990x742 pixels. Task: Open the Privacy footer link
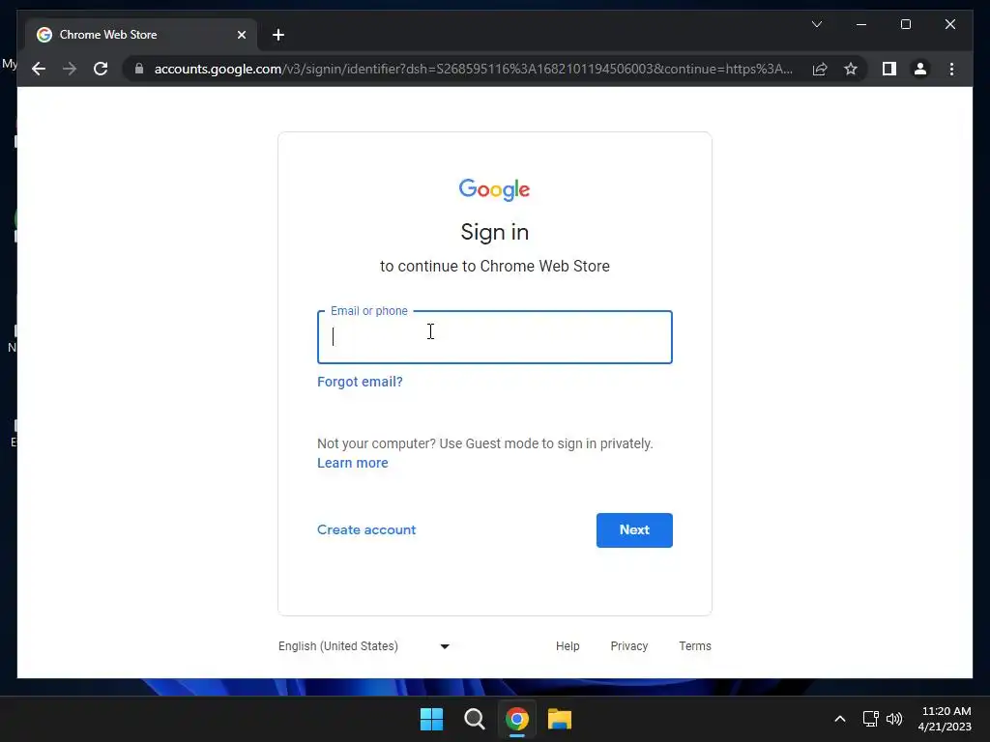[x=628, y=646]
